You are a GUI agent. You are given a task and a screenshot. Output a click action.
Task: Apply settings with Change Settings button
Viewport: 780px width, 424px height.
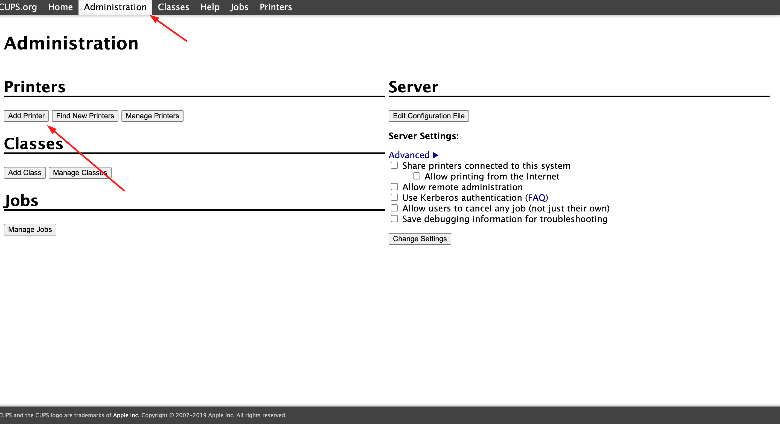420,238
